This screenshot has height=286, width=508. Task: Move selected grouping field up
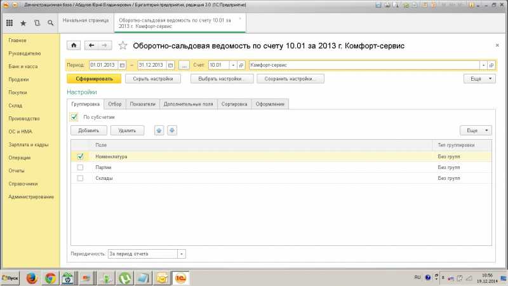point(159,130)
